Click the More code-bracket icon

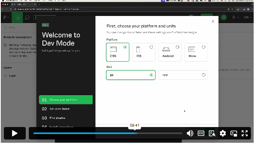[x=192, y=49]
